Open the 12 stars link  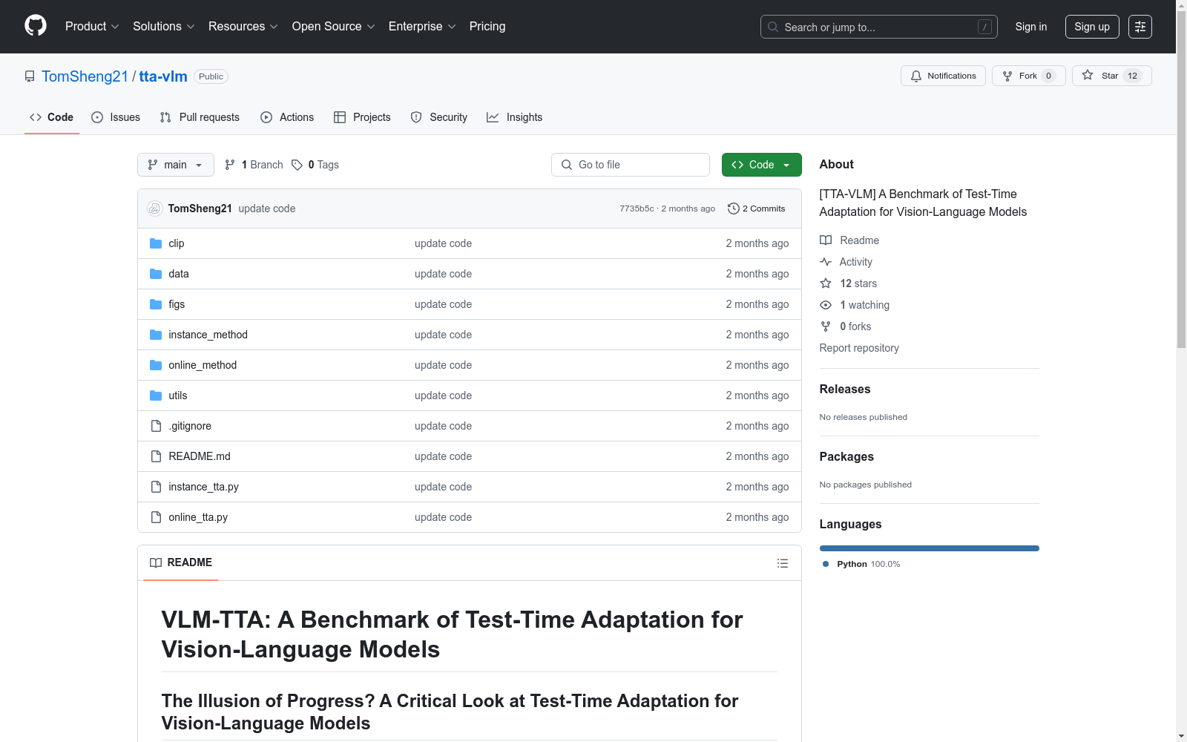pyautogui.click(x=858, y=283)
